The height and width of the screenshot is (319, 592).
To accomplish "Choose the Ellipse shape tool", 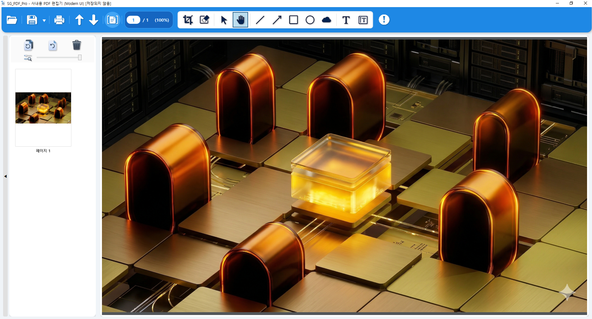I will point(310,20).
